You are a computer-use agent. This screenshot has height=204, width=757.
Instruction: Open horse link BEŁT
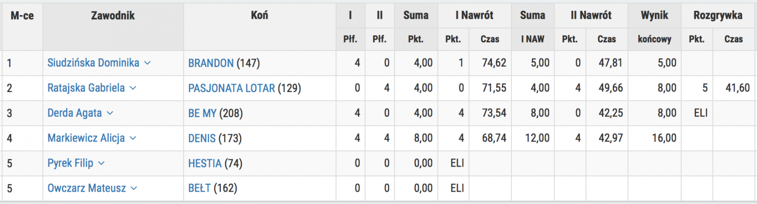(x=199, y=188)
